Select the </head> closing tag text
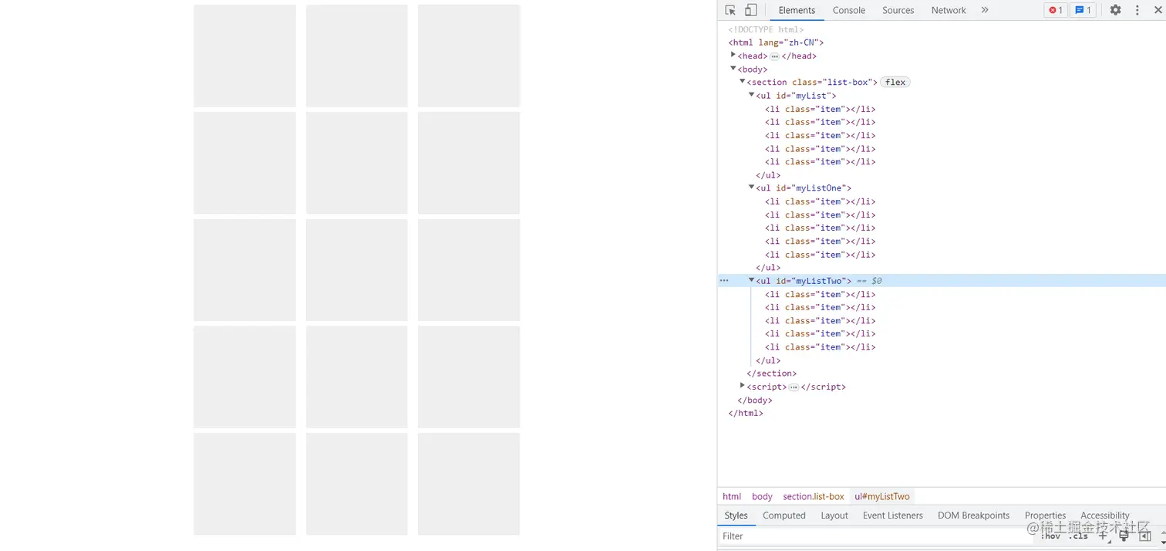Screen dimensions: 1166x551 coord(799,56)
